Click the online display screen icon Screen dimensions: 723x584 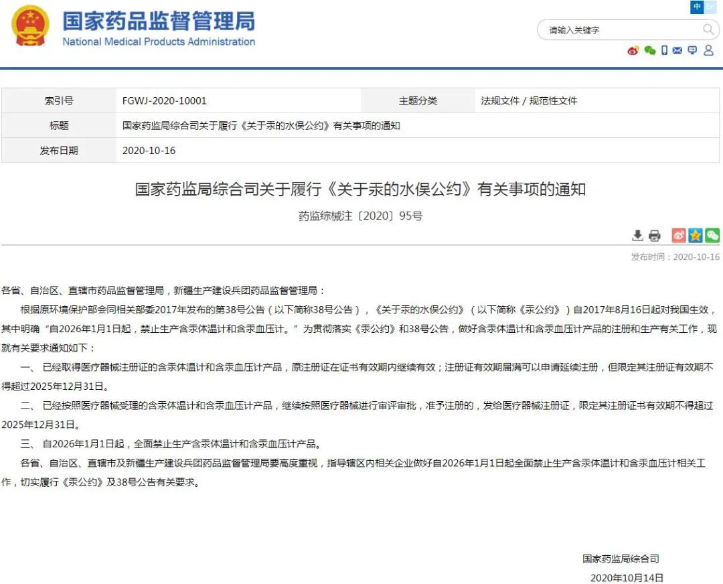pyautogui.click(x=692, y=50)
